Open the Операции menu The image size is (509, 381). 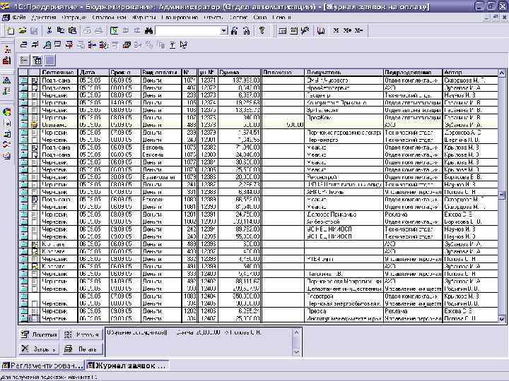click(x=74, y=18)
